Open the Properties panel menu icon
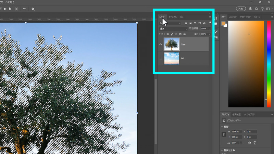Screen dimensions: 274x154 (x=272, y=115)
